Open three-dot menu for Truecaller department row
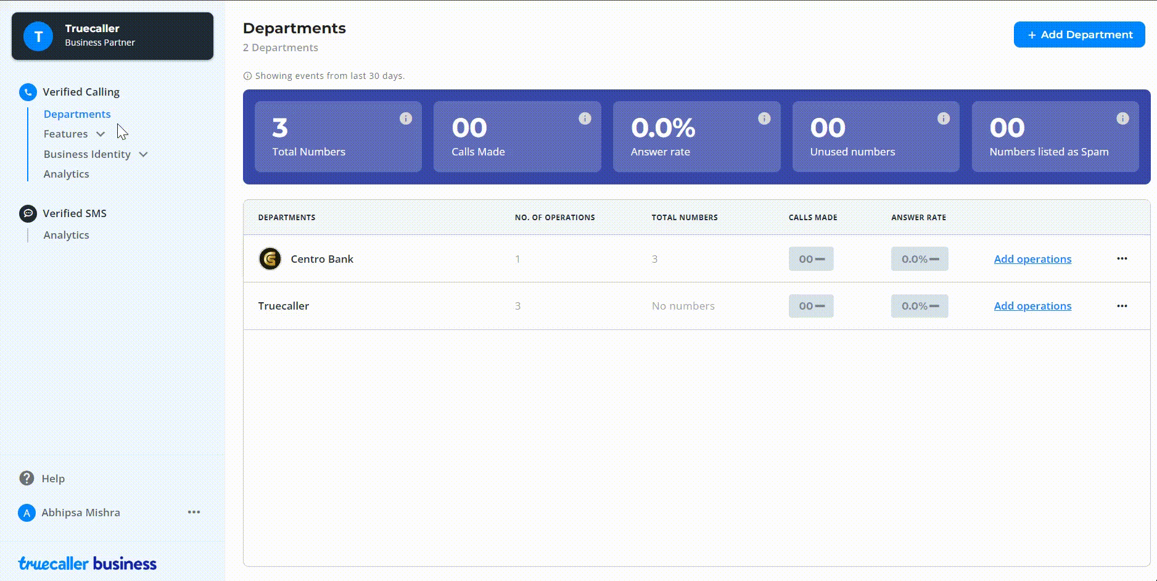Screen dimensions: 1157x581 (1122, 306)
